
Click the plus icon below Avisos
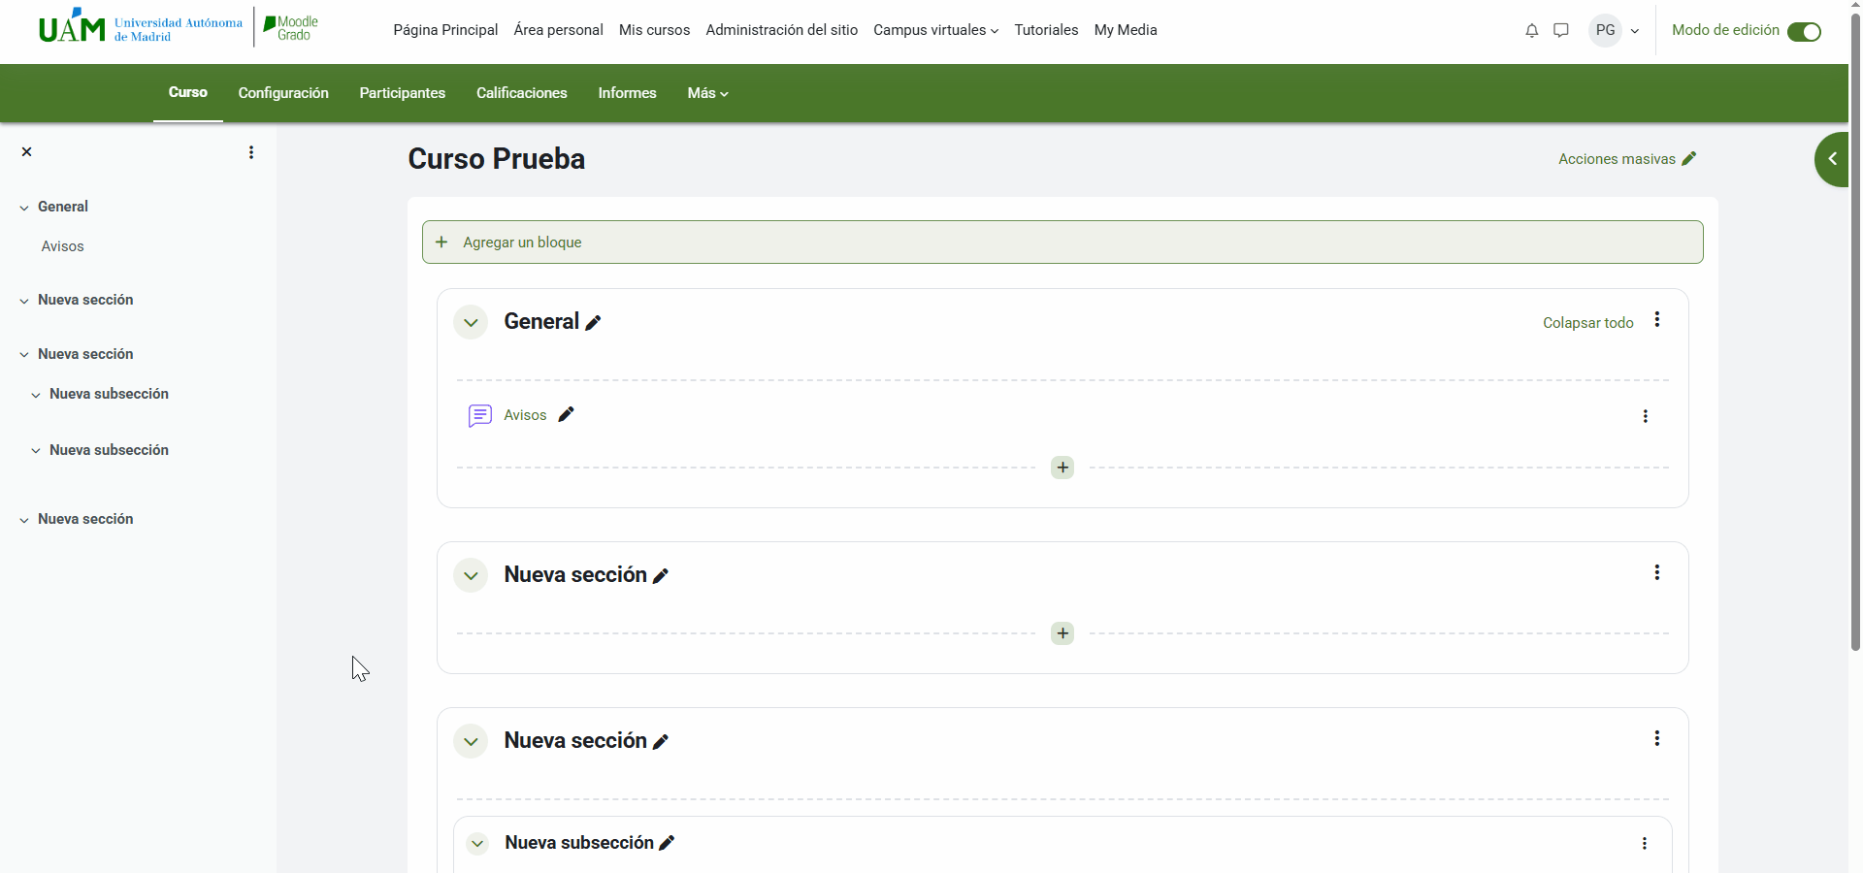click(x=1062, y=468)
